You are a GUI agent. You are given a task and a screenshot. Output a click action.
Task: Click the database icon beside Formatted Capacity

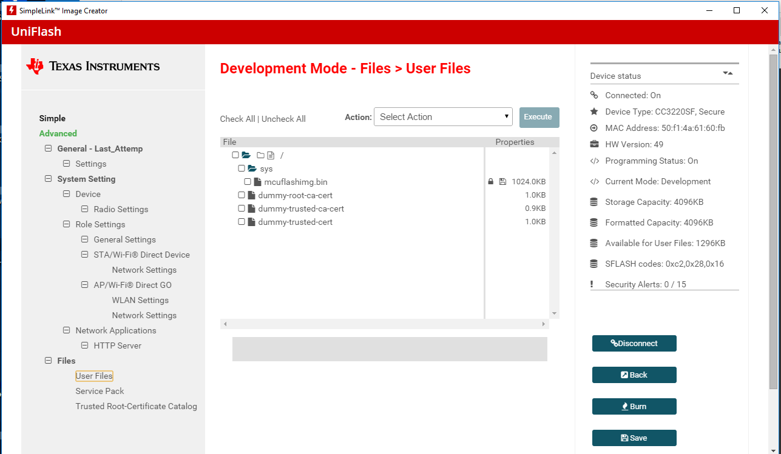(x=593, y=222)
